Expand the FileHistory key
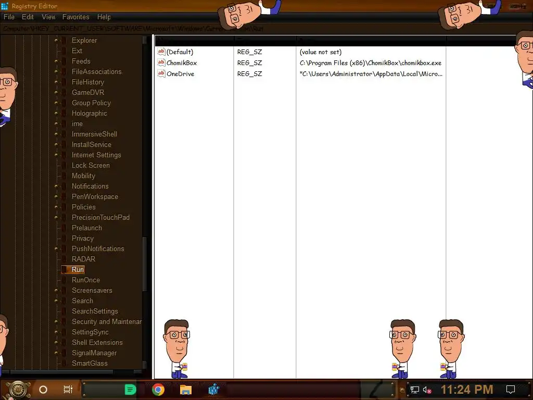Viewport: 533px width, 400px height. (x=56, y=82)
